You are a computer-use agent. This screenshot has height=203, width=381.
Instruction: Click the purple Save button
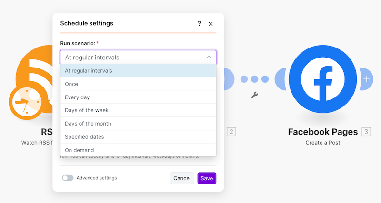[x=207, y=178]
